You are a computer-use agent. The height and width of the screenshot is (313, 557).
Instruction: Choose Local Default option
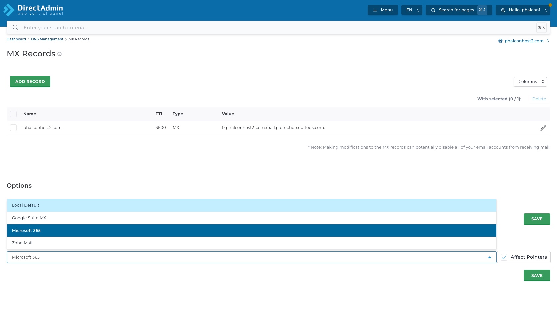coord(252,205)
